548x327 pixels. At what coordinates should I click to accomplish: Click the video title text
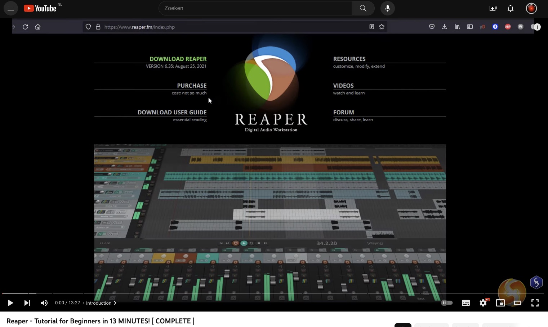pos(101,321)
